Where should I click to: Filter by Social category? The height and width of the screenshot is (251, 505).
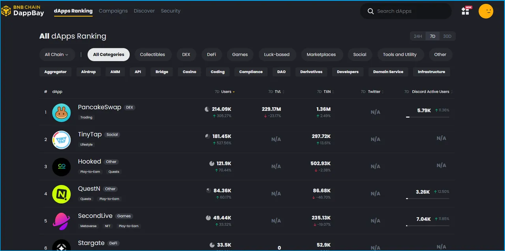coord(360,55)
